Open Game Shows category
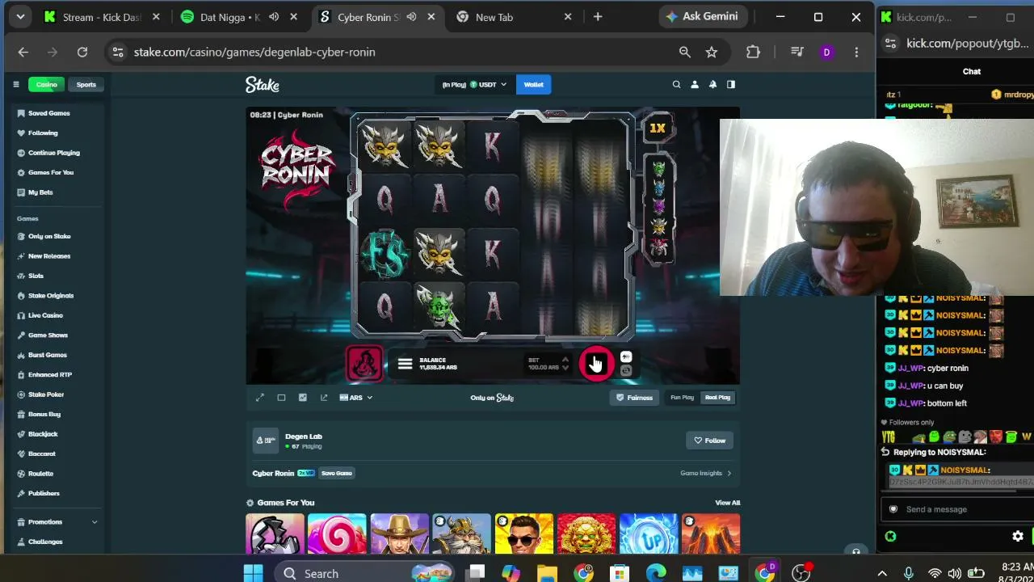Viewport: 1034px width, 582px height. (x=47, y=335)
